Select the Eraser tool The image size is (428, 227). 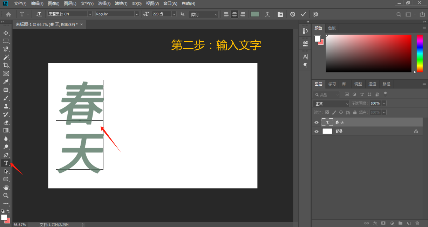[x=6, y=122]
